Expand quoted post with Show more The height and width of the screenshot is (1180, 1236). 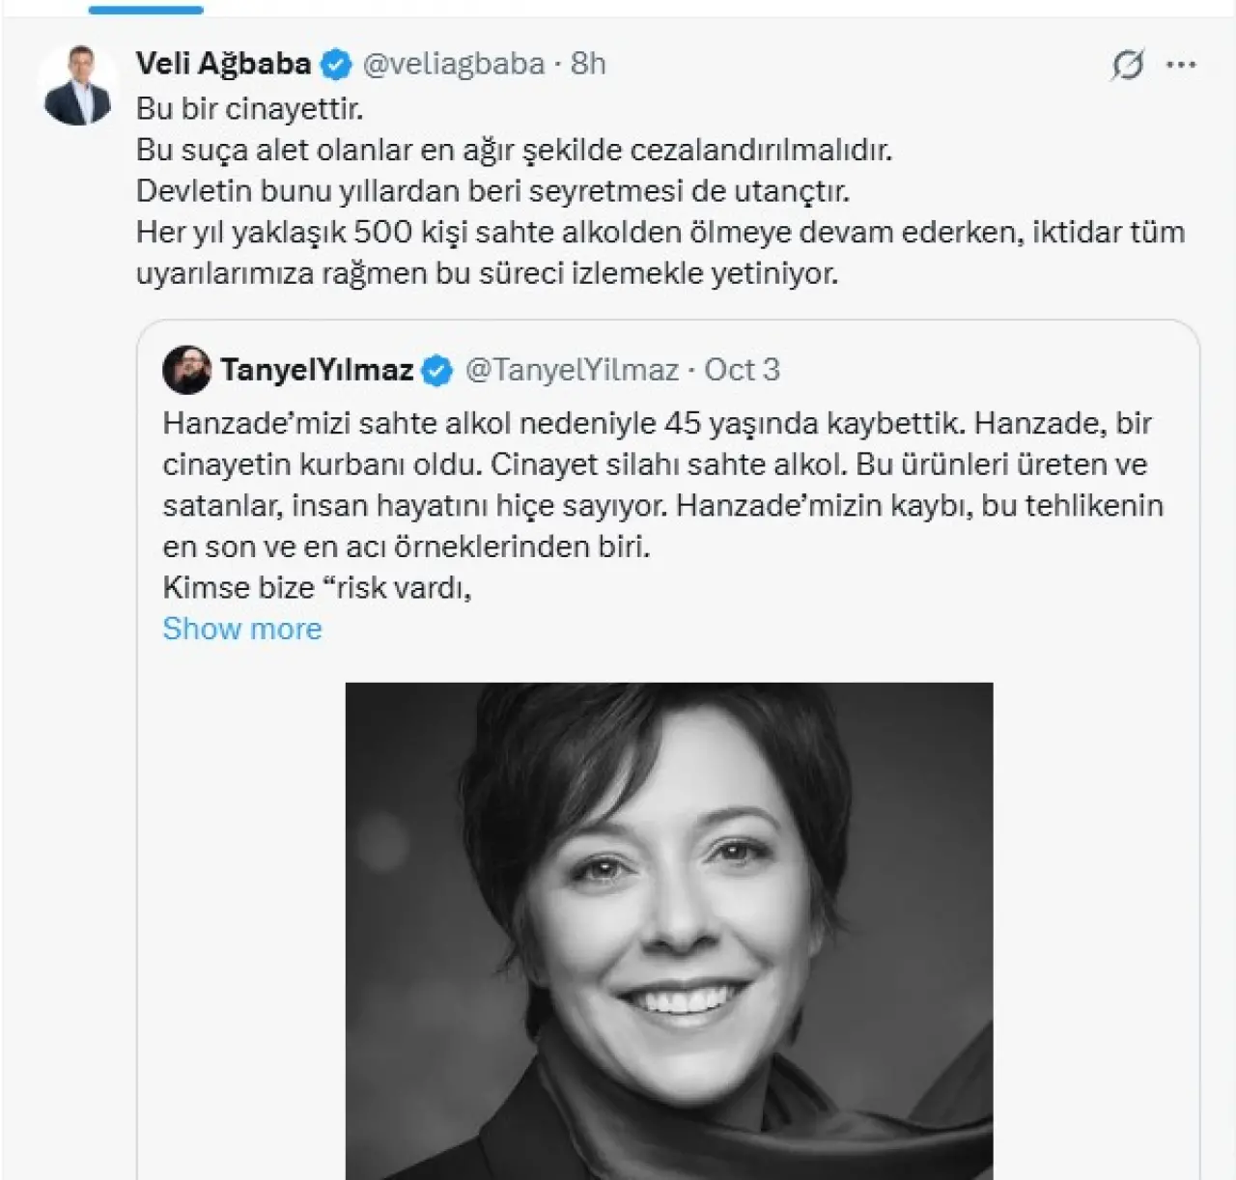[x=242, y=629]
